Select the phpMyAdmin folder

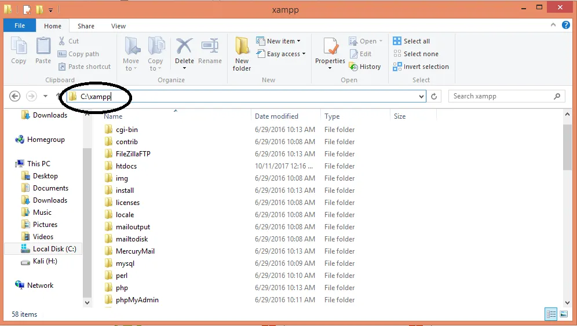click(x=132, y=299)
